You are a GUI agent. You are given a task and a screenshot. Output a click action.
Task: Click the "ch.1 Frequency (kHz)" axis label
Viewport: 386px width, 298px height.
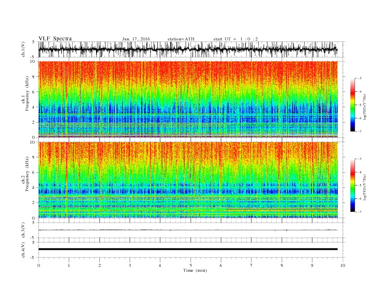click(25, 93)
